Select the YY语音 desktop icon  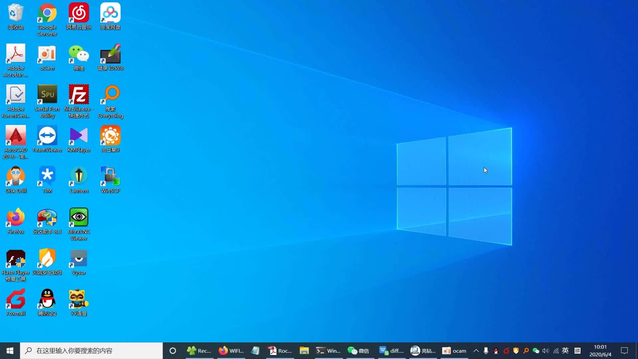[x=79, y=302]
